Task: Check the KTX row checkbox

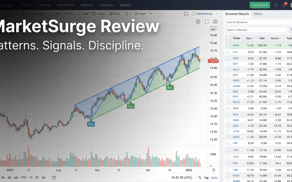Action: (x=228, y=52)
